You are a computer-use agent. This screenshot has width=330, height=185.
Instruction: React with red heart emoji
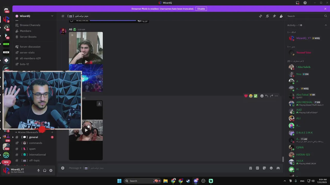(x=246, y=96)
